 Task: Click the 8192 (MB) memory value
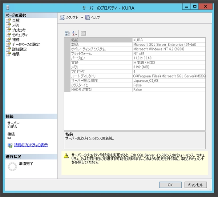tap(169, 67)
